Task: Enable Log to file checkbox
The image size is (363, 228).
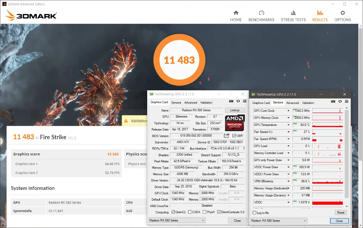Action: [x=255, y=213]
